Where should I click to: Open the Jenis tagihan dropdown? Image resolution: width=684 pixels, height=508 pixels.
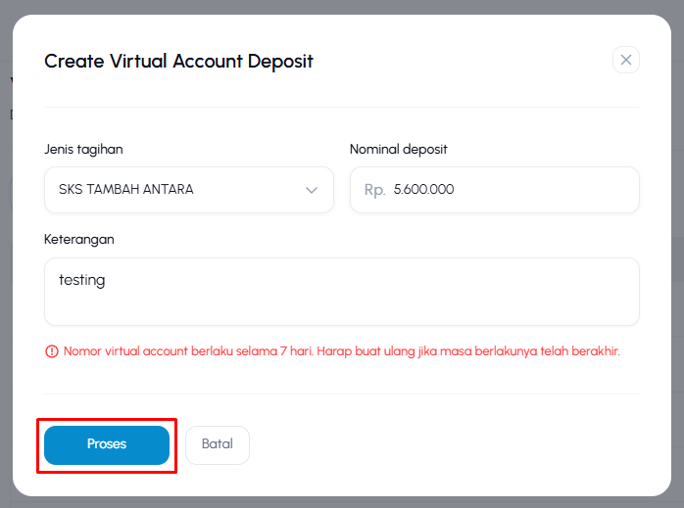tap(189, 190)
